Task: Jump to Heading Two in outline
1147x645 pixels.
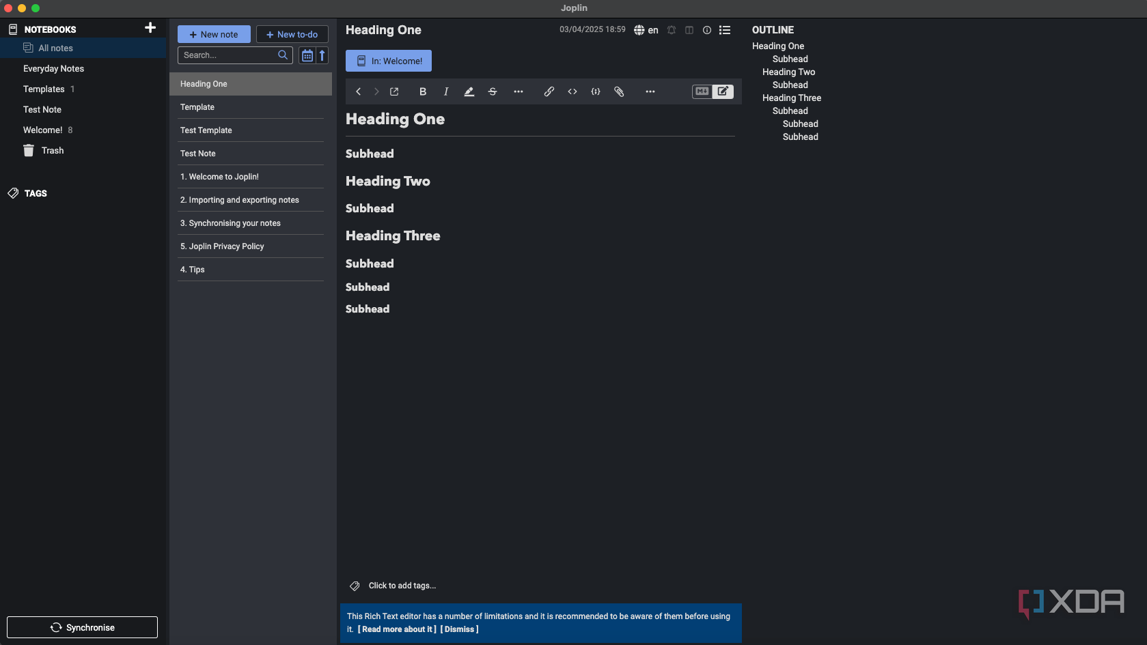Action: (x=788, y=72)
